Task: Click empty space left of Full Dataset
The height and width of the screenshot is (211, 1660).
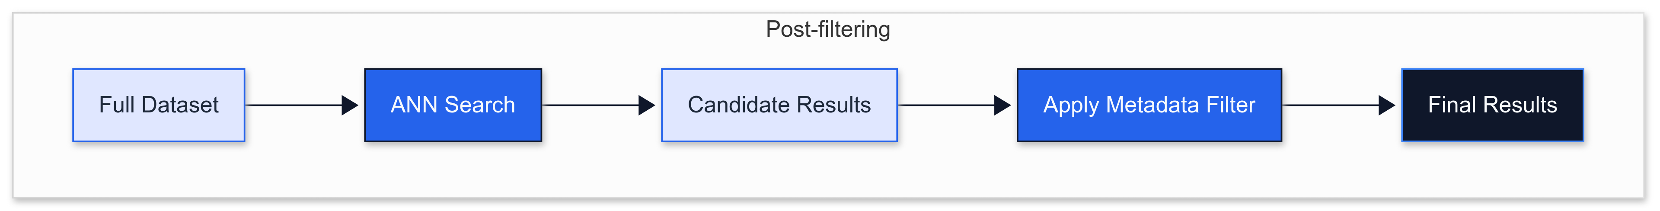Action: 42,105
